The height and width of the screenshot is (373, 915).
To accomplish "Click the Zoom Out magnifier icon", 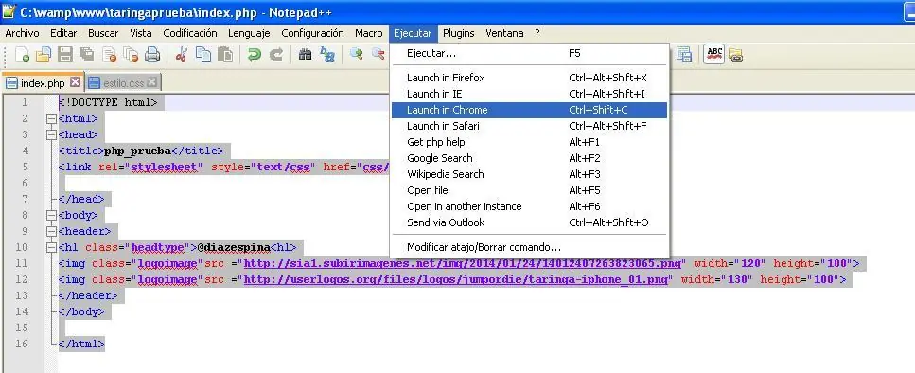I will (x=378, y=55).
